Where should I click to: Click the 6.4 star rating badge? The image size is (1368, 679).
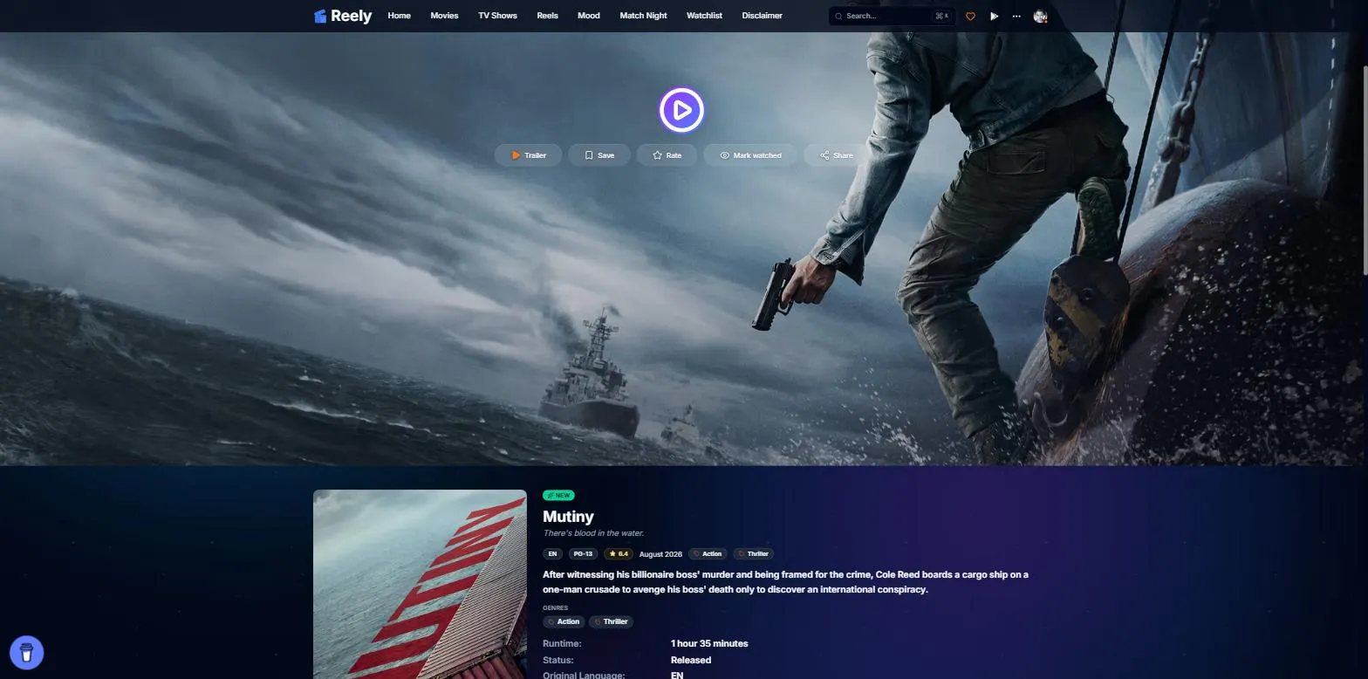(619, 554)
